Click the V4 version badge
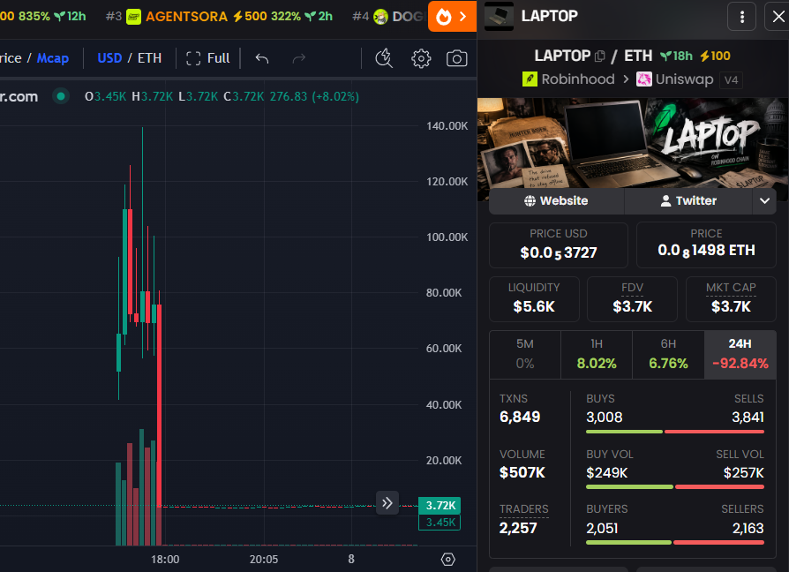 click(731, 80)
